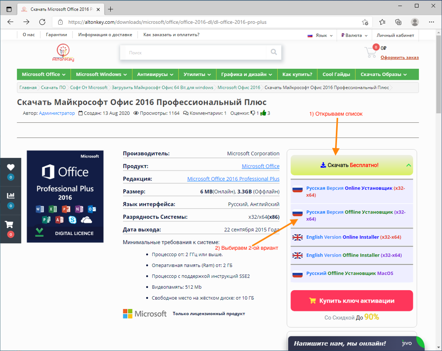Open the Cool Гайды menu item

click(336, 74)
